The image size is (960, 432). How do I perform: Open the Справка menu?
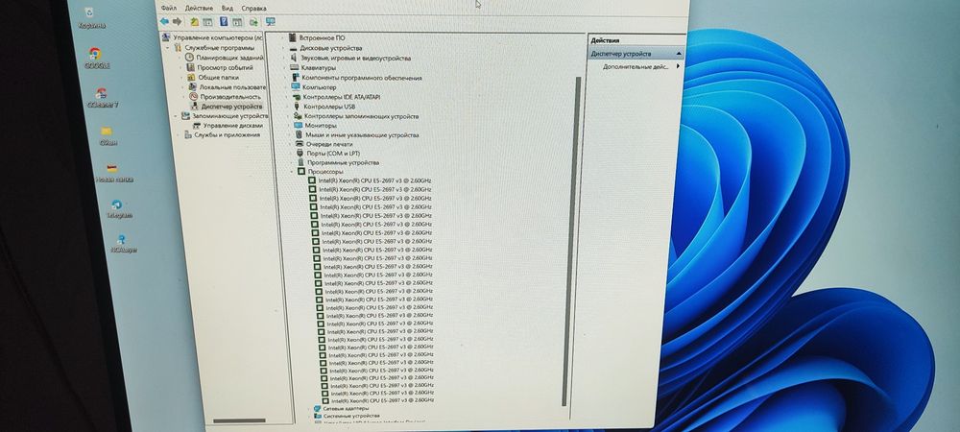point(254,9)
